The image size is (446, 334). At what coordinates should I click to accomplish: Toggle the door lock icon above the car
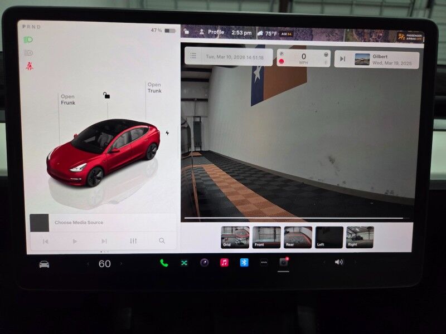point(106,95)
